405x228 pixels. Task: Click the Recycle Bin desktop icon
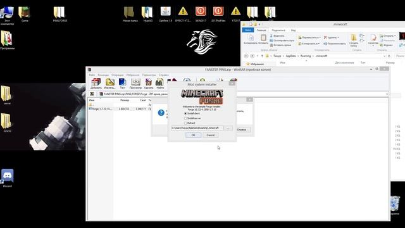pyautogui.click(x=394, y=205)
